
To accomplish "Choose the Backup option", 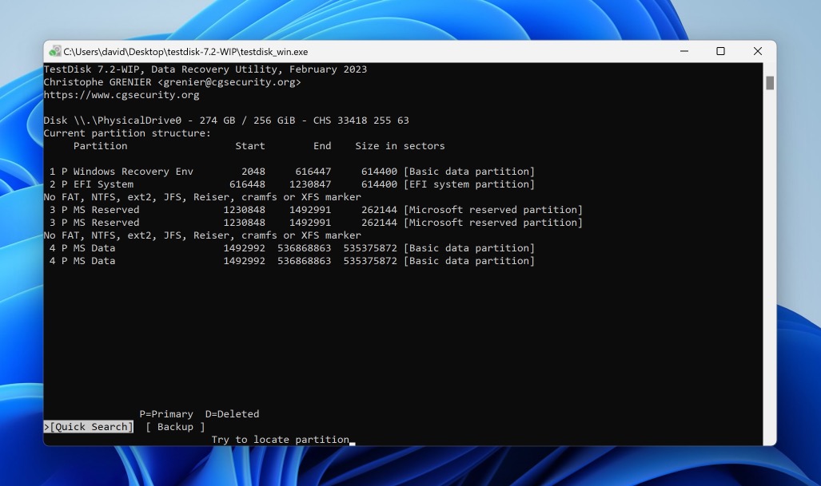I will point(175,427).
